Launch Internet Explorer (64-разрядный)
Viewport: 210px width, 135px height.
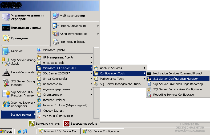(65, 105)
